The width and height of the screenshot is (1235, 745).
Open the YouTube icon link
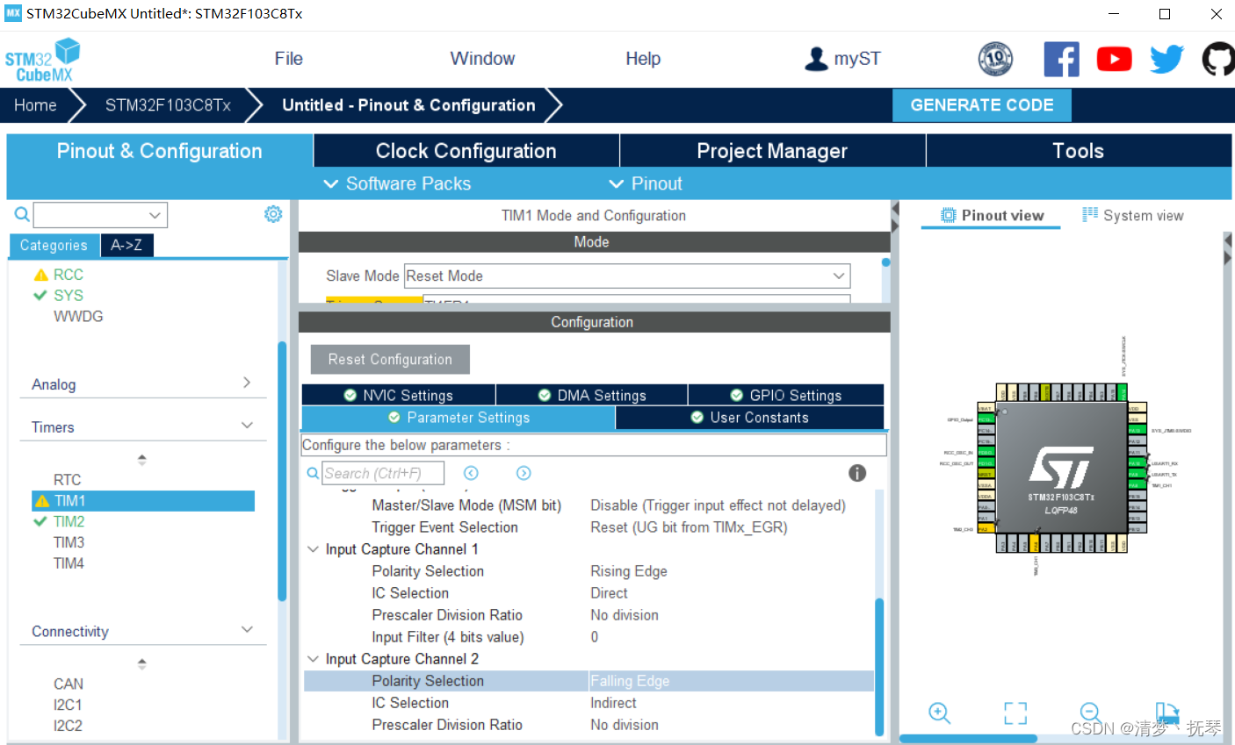[1114, 59]
